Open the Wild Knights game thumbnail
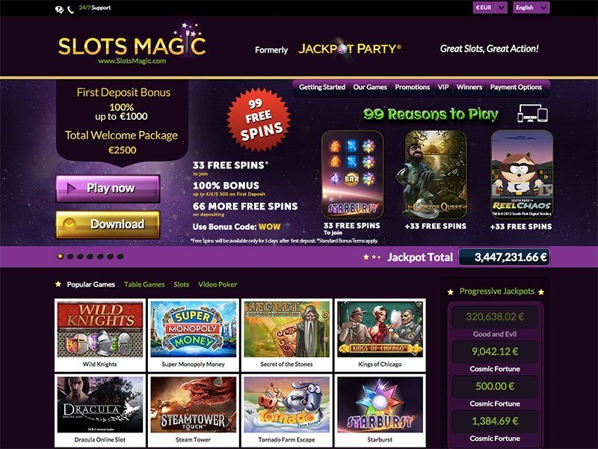598x449 pixels. tap(100, 335)
